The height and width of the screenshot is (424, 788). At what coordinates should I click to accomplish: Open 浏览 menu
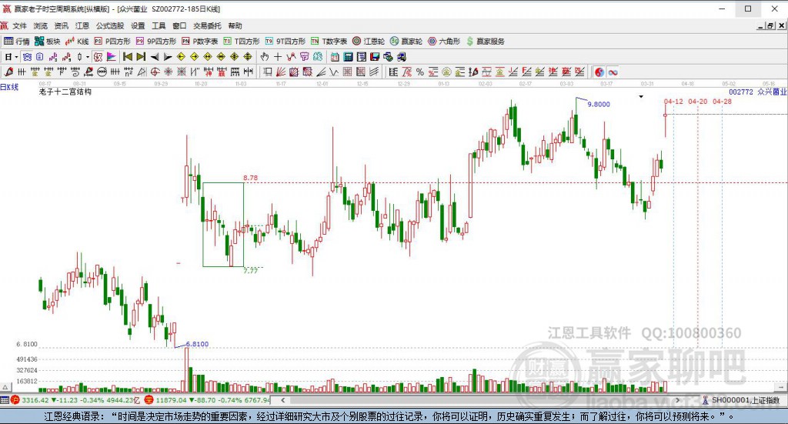pos(41,25)
